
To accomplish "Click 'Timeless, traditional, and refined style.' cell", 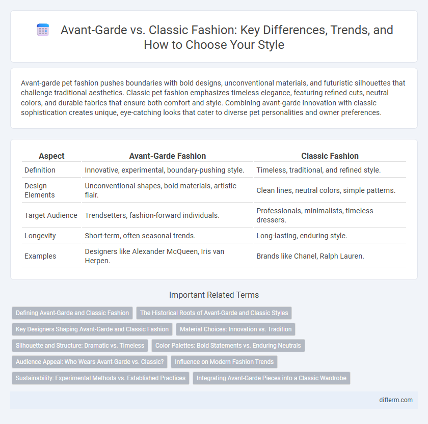I will [330, 170].
